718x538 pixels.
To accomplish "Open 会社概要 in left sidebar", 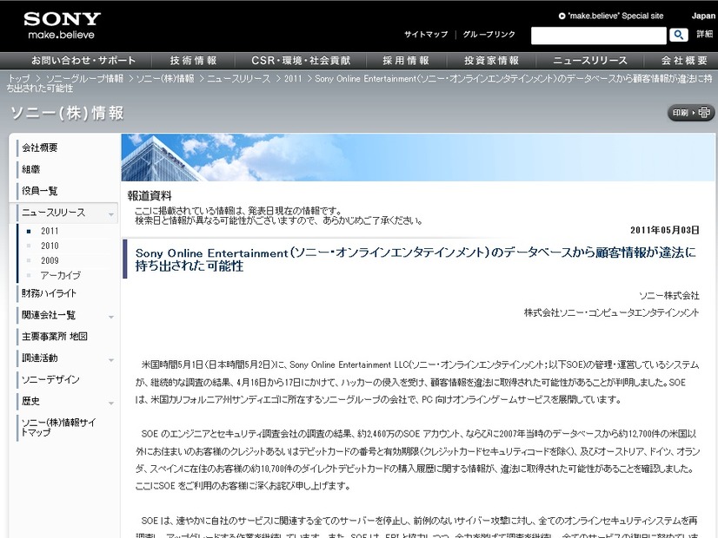I will coord(40,148).
